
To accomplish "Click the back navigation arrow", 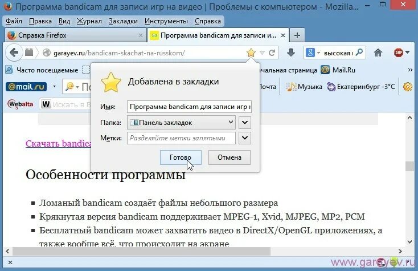I will [14, 52].
